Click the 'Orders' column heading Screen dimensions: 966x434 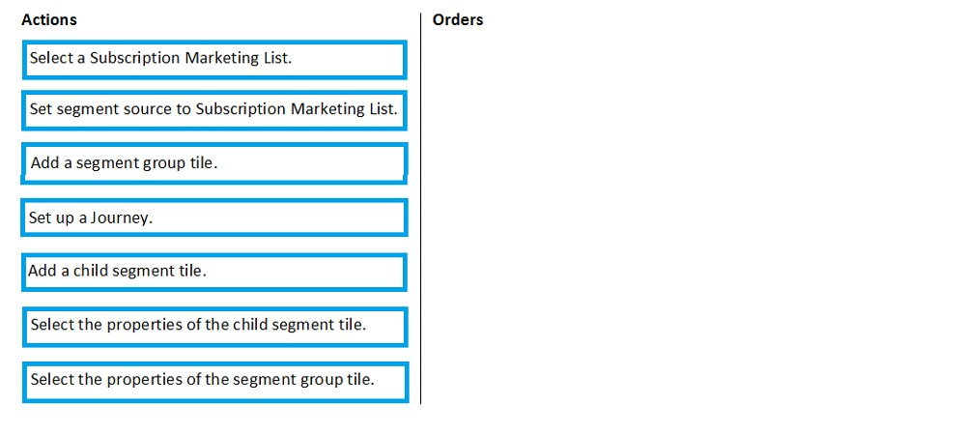click(458, 19)
